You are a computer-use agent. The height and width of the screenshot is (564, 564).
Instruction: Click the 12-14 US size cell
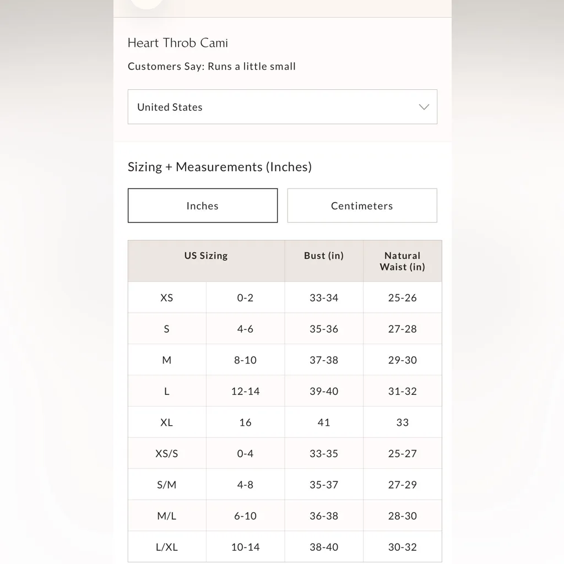245,392
